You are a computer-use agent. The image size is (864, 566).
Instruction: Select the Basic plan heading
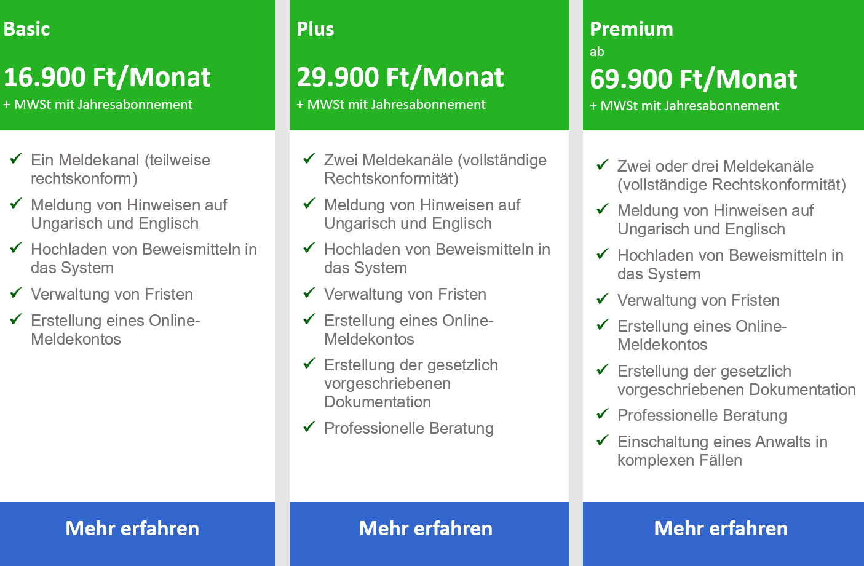tap(26, 29)
